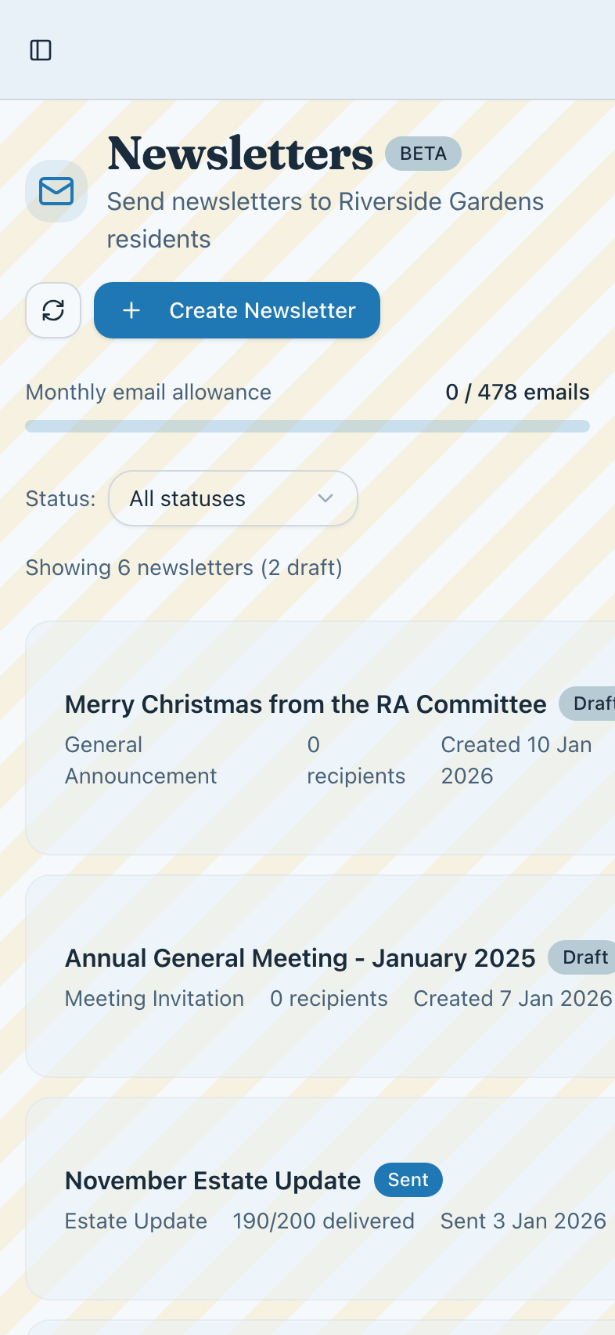The height and width of the screenshot is (1335, 615).
Task: Click the envelope icon beside Newsletters heading
Action: 56,191
